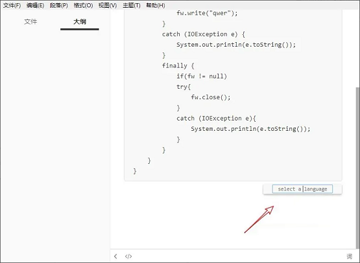Image resolution: width=360 pixels, height=263 pixels.
Task: Click the word count indicator 词
Action: point(349,256)
